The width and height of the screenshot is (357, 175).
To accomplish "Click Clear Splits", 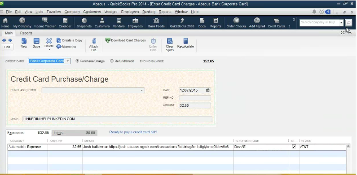I will [170, 44].
